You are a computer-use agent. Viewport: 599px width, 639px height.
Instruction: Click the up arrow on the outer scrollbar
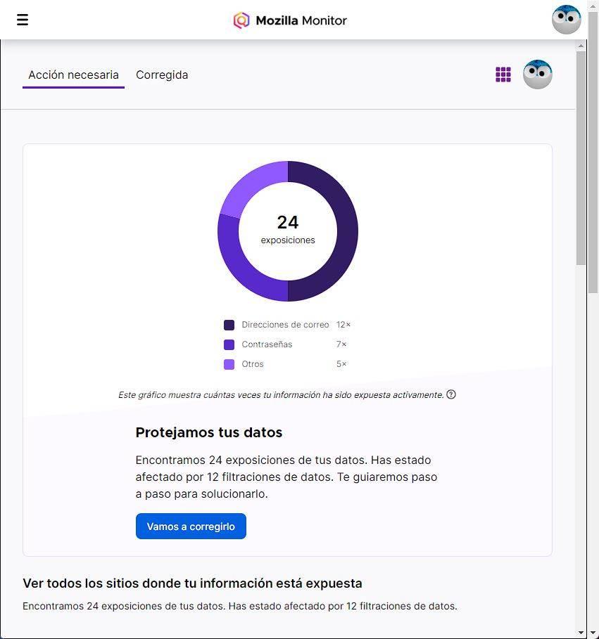pyautogui.click(x=593, y=6)
